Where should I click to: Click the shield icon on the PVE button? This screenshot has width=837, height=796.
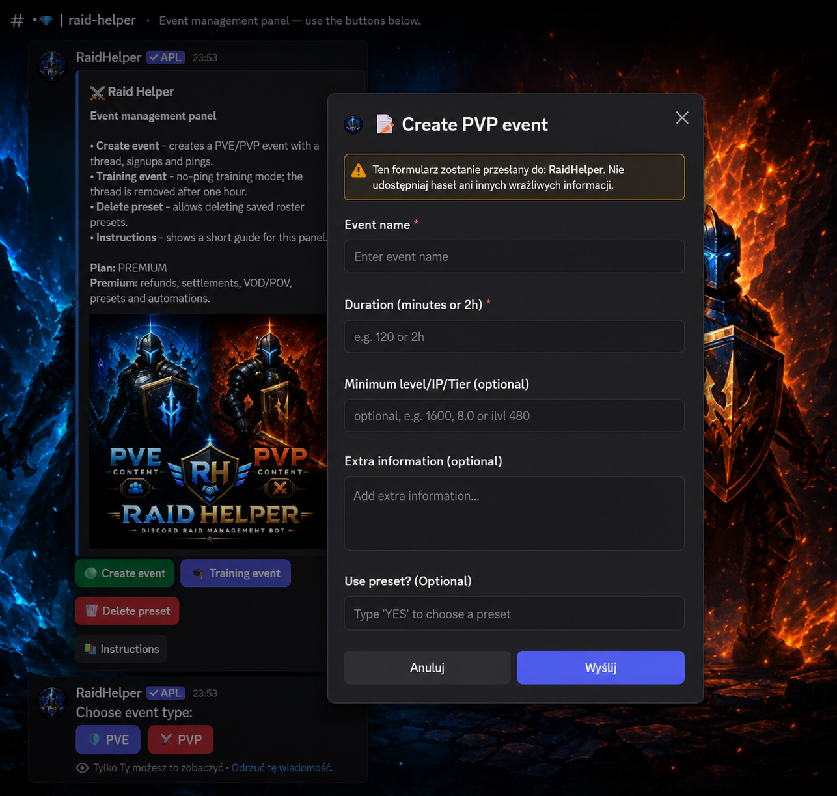(94, 739)
